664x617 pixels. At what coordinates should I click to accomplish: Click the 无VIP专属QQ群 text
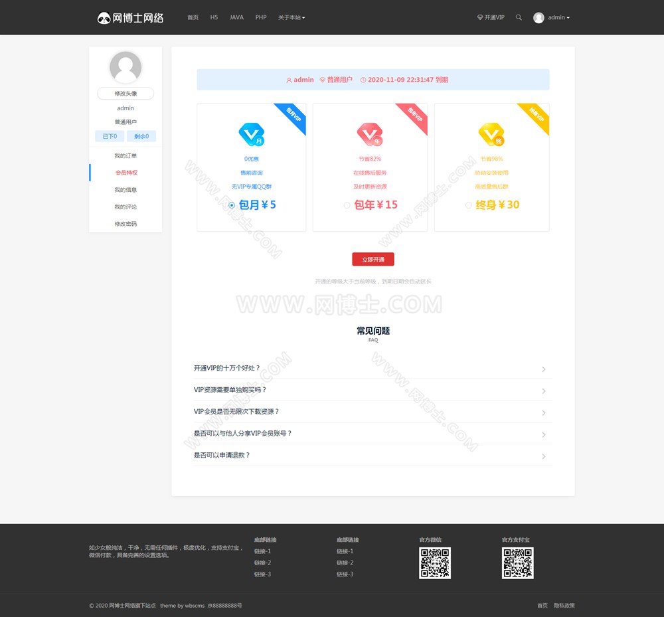(252, 187)
